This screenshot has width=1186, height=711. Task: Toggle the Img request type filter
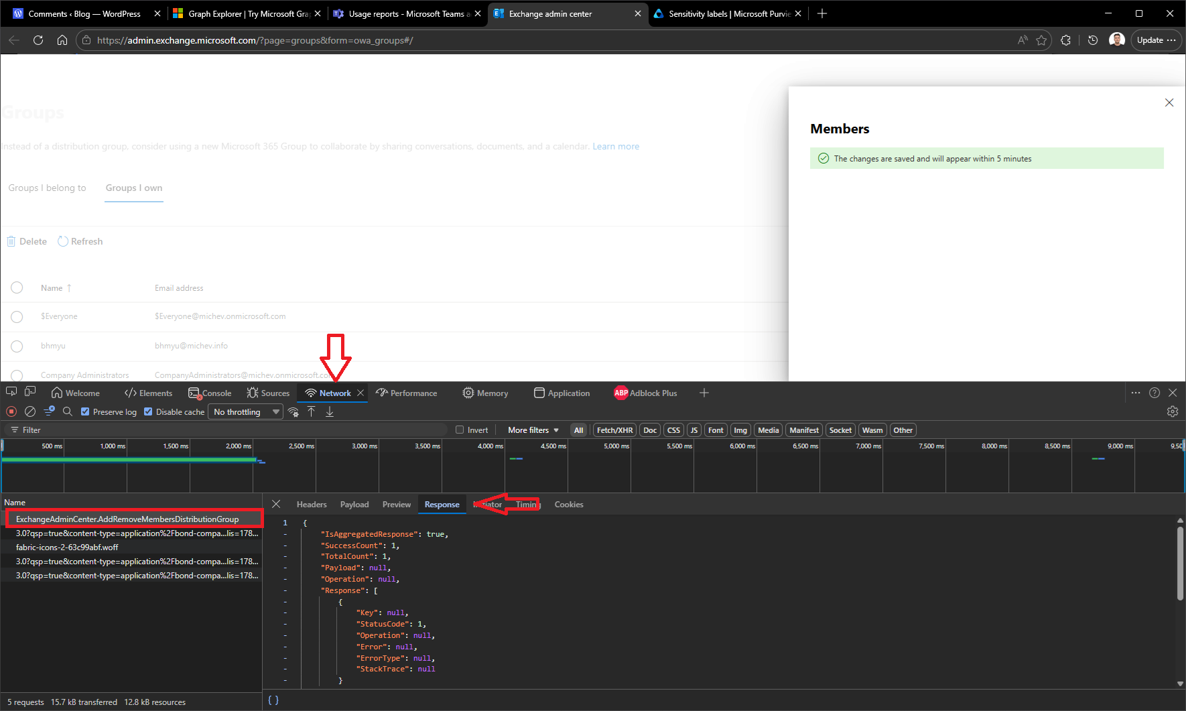coord(740,430)
